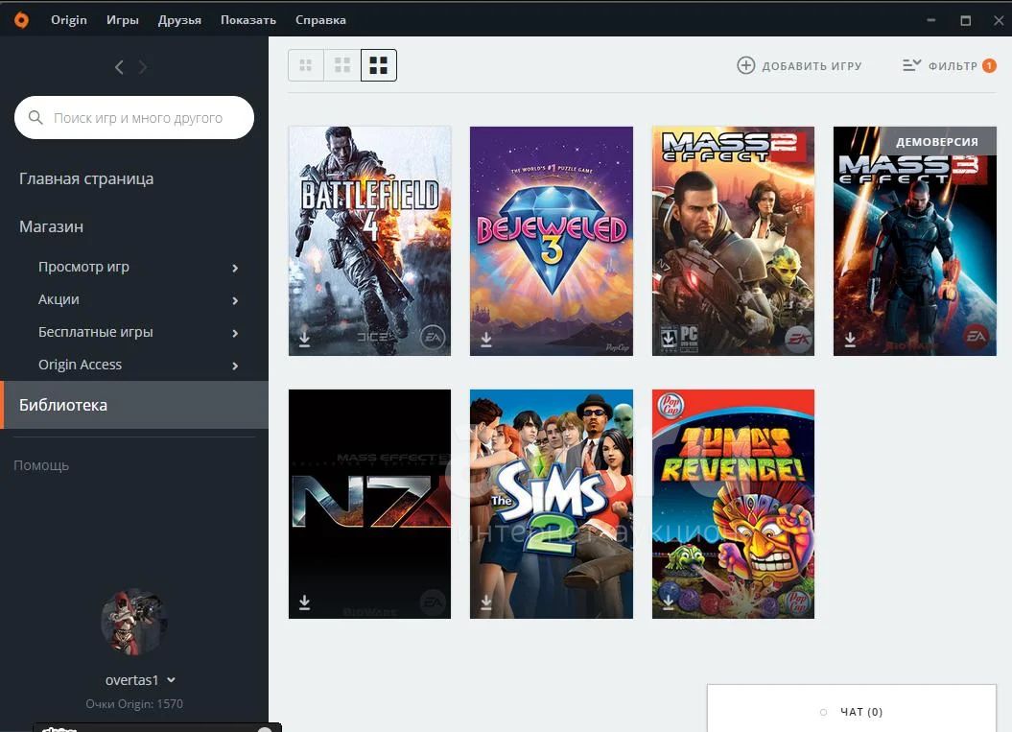
Task: Click the chat status circle icon
Action: pos(823,712)
